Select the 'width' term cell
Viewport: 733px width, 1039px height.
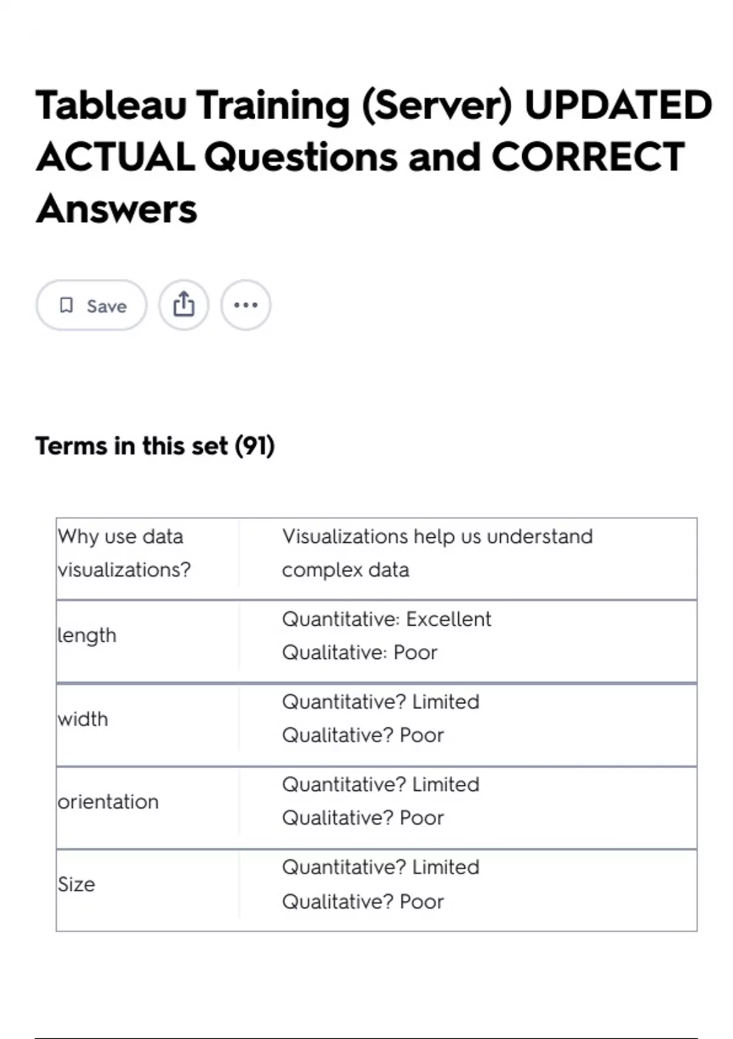pos(83,719)
